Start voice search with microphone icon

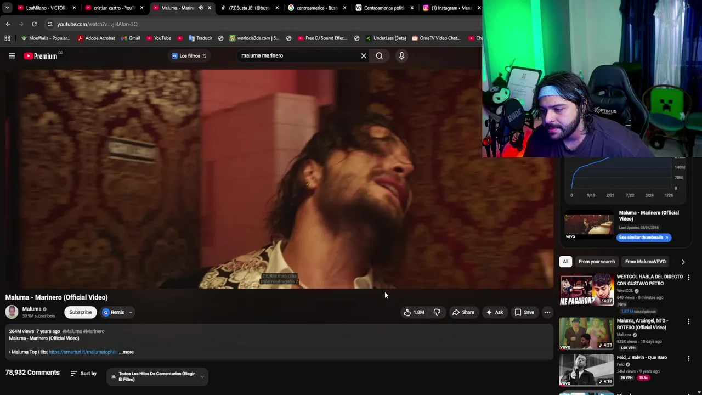click(x=401, y=55)
